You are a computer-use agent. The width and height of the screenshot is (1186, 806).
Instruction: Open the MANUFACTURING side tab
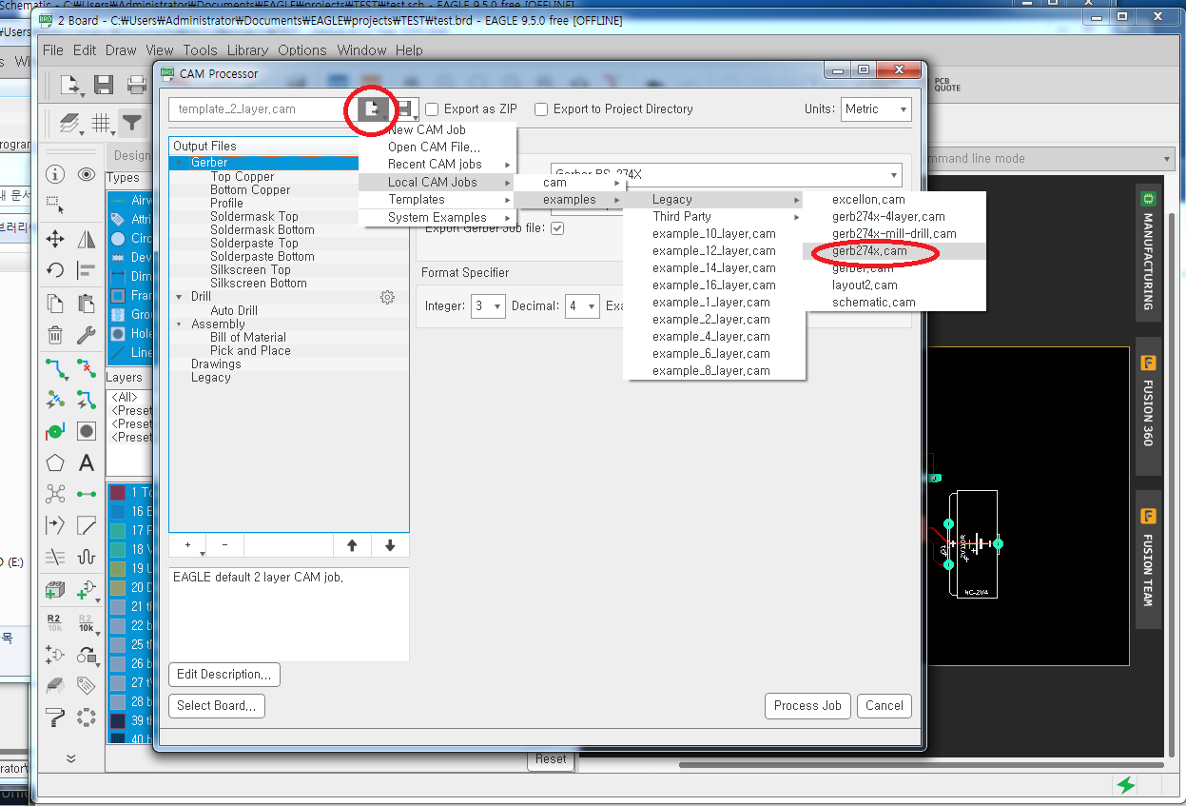[x=1148, y=252]
